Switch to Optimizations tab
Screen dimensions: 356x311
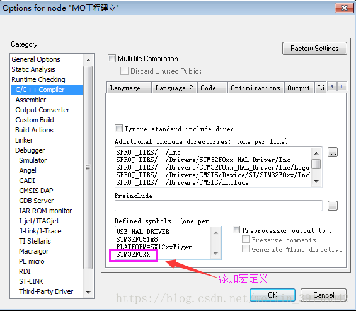click(255, 88)
